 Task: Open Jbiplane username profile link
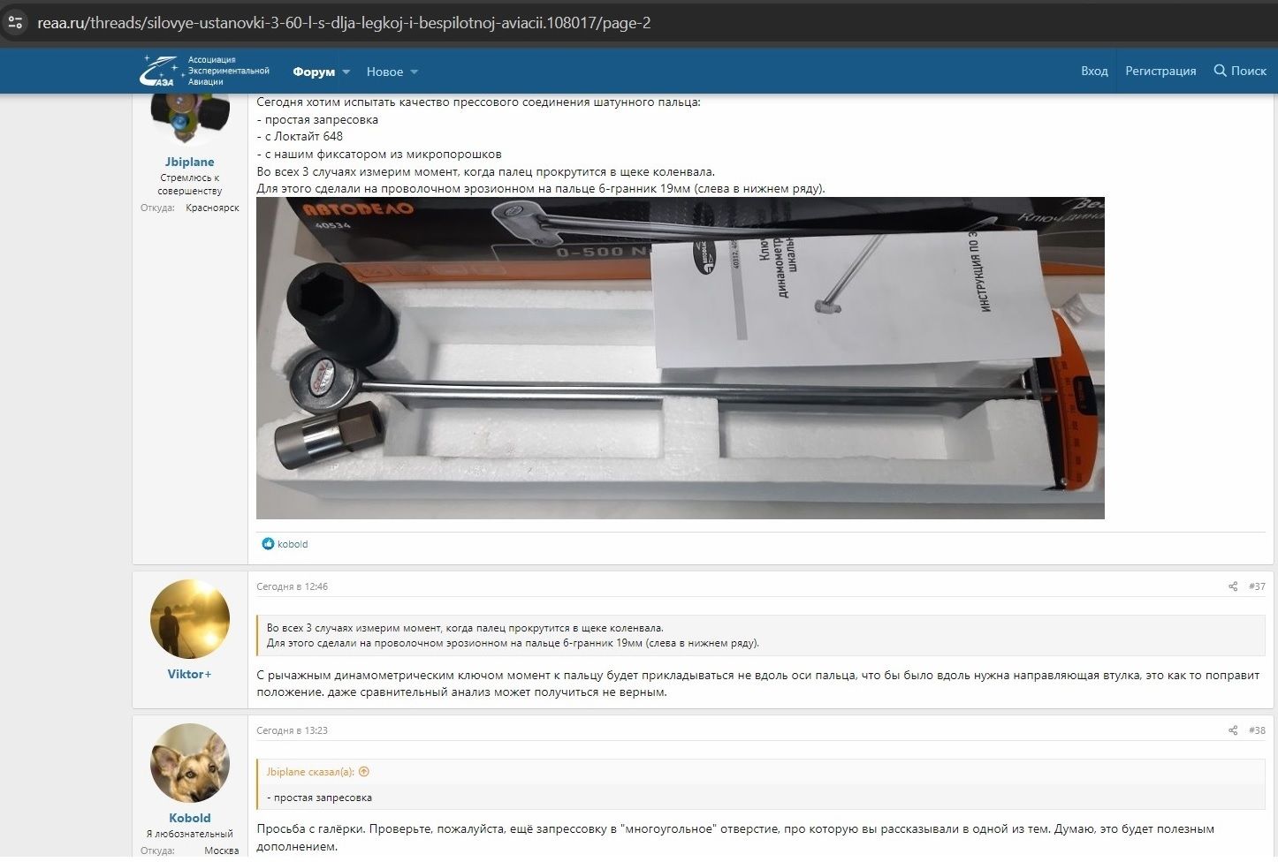190,162
